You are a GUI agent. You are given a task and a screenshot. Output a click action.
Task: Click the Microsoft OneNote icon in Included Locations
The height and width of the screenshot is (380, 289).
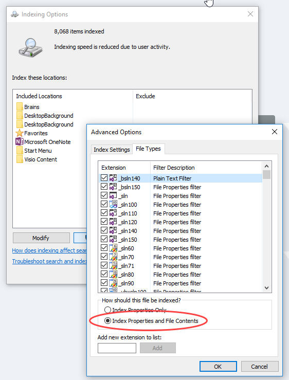[20, 141]
